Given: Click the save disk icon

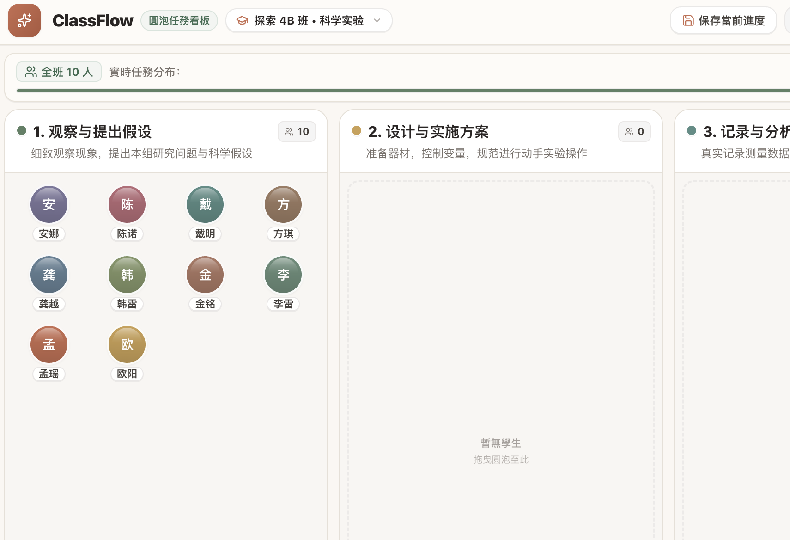Looking at the screenshot, I should [x=688, y=21].
